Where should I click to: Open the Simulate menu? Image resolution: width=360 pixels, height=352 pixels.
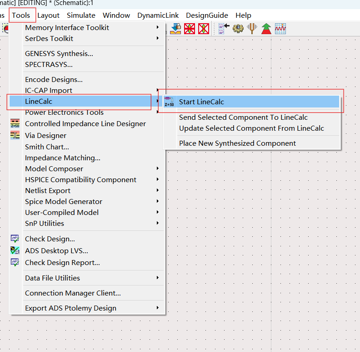coord(81,15)
